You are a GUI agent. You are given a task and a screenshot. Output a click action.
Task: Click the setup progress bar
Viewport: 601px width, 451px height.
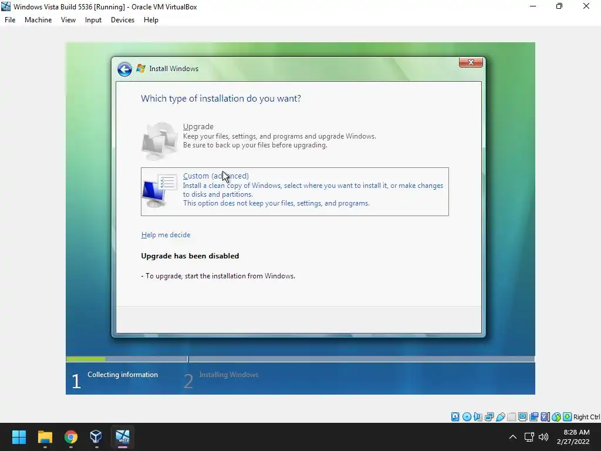coord(300,359)
